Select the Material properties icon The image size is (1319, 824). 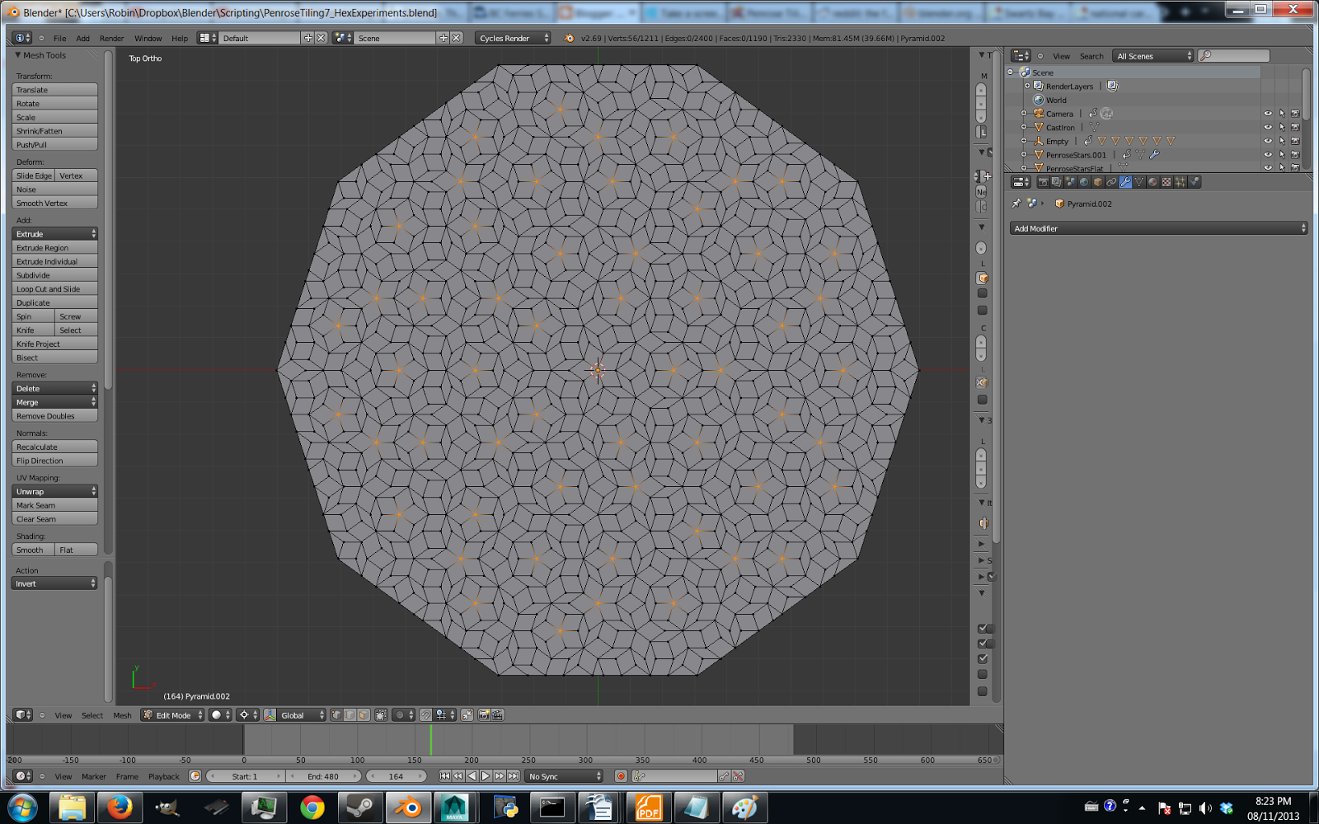pos(1152,182)
